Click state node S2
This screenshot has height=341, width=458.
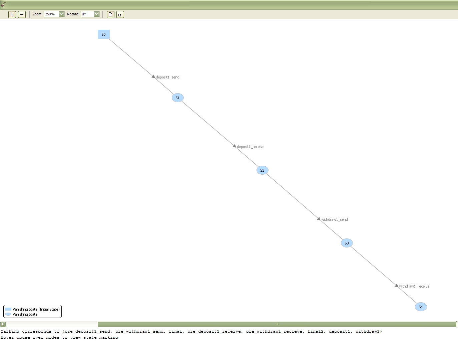tap(262, 170)
